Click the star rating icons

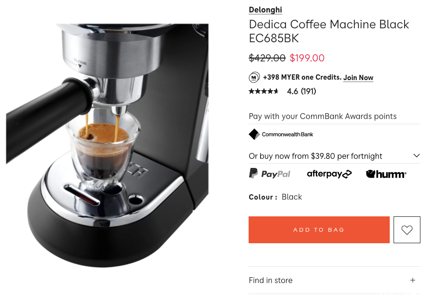[264, 91]
